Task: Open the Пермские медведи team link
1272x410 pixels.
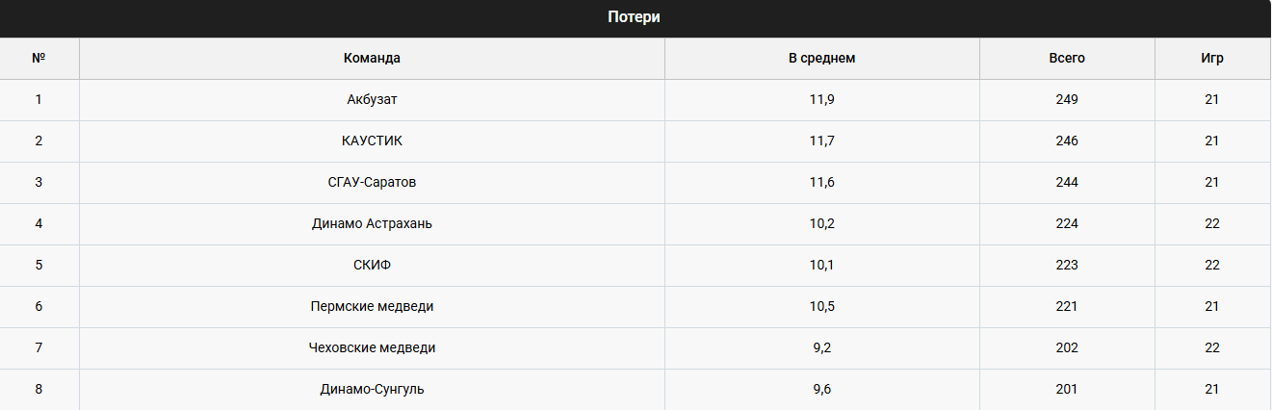Action: [372, 306]
